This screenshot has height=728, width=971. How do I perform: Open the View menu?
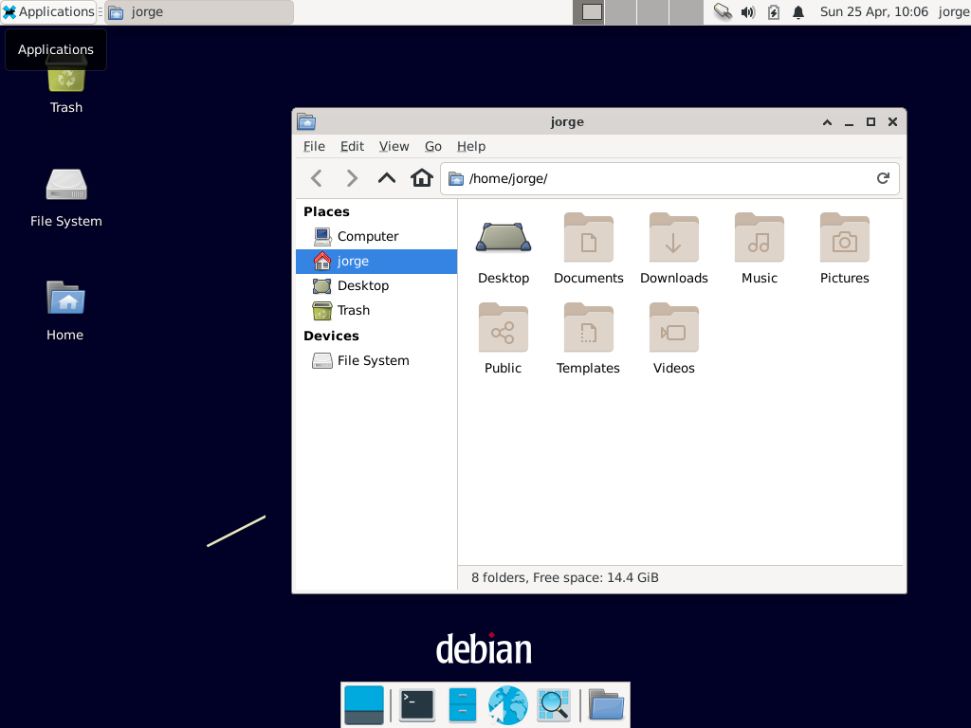(x=394, y=146)
